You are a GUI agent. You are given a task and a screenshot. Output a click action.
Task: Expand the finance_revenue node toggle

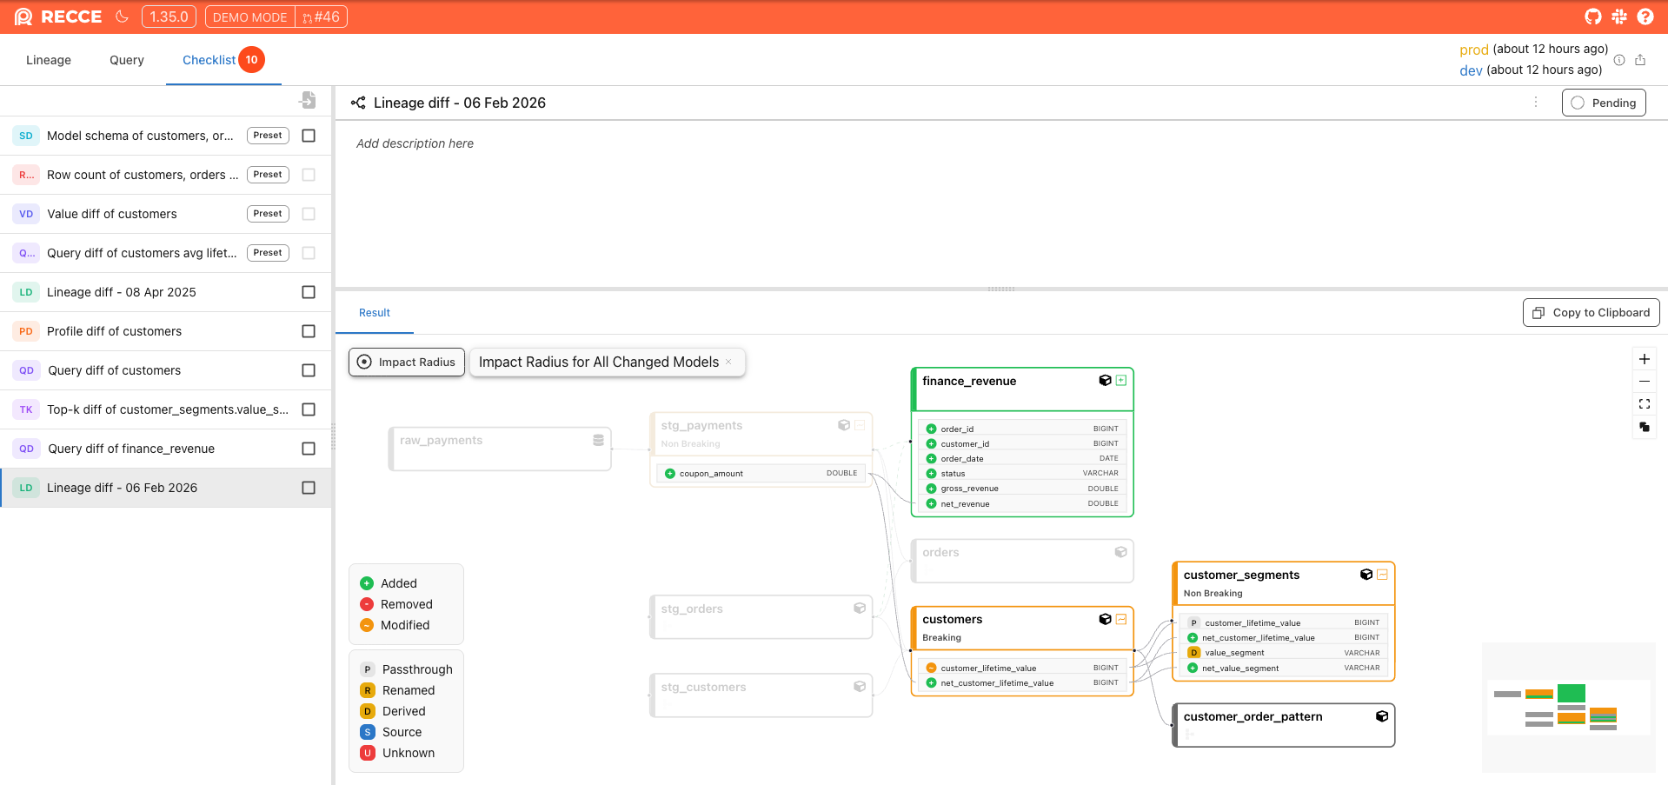click(x=1121, y=381)
